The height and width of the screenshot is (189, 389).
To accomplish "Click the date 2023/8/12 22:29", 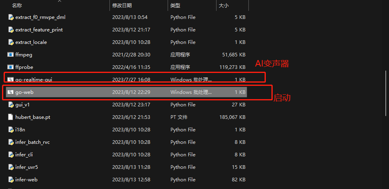I will pos(131,92).
